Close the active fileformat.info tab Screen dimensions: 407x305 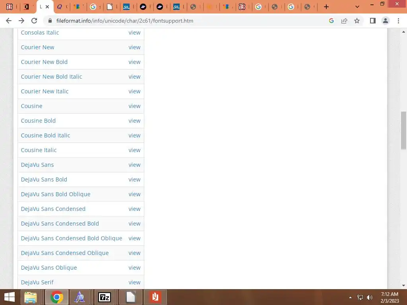(47, 7)
